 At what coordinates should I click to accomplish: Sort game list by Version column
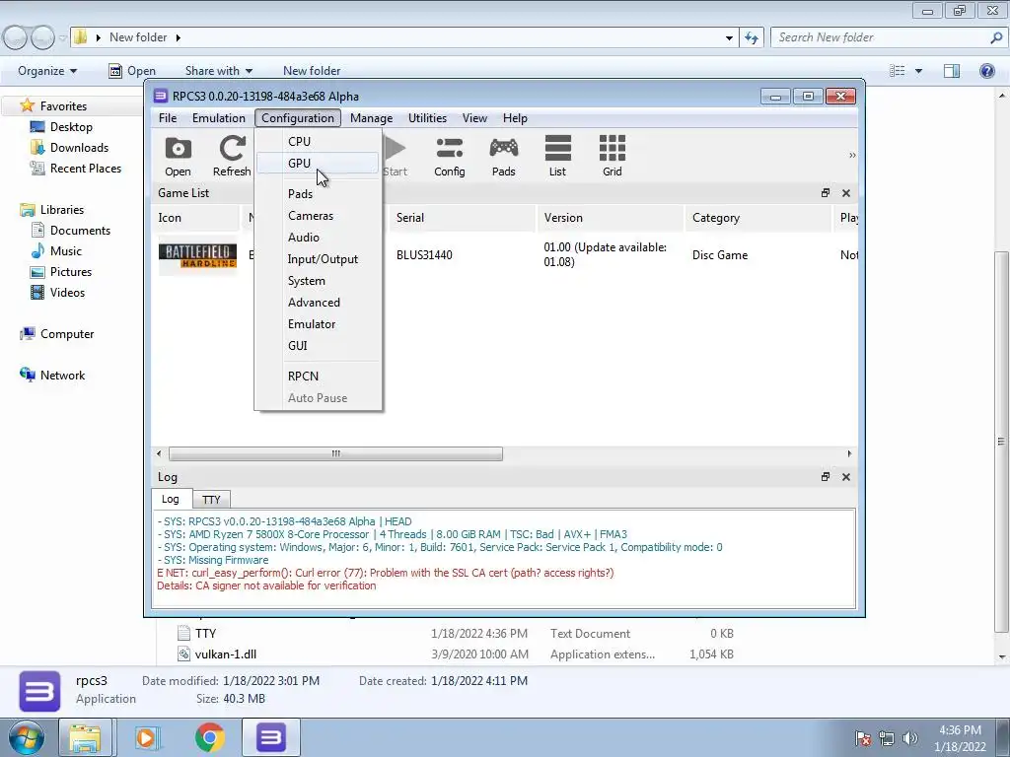[x=610, y=218]
